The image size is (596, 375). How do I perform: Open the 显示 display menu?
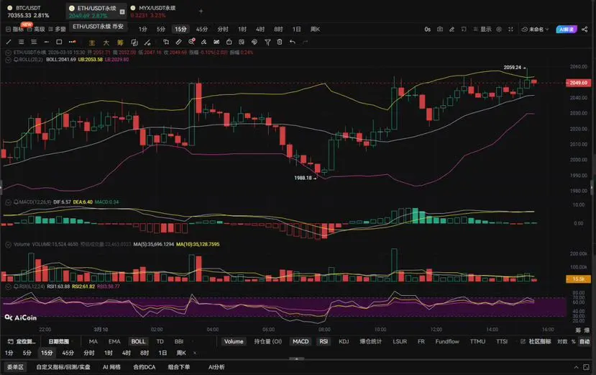click(482, 30)
